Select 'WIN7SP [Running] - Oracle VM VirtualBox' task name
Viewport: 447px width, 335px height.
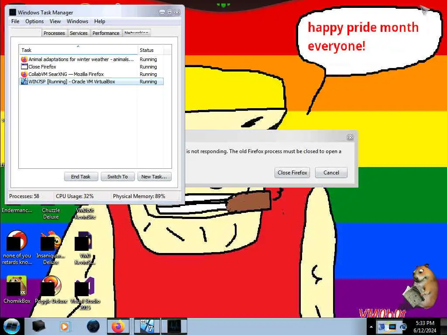click(x=72, y=82)
